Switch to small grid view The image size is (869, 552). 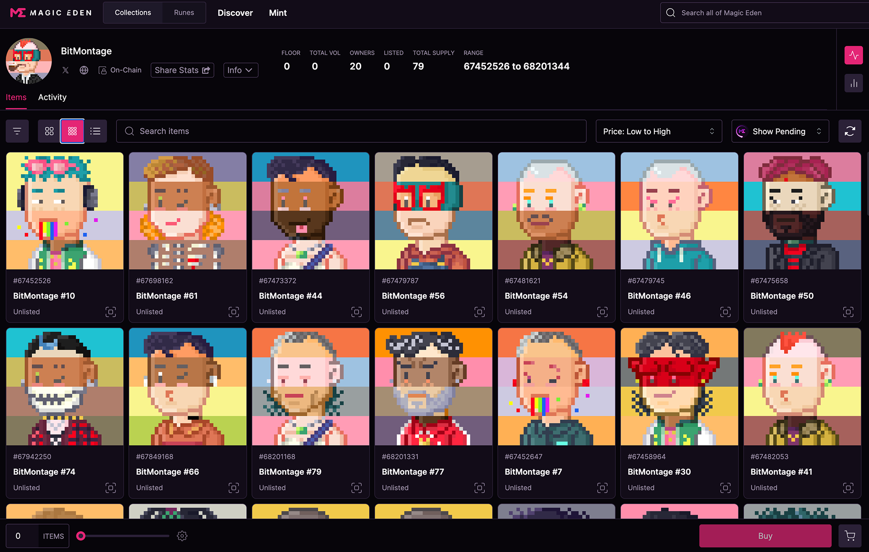[x=72, y=131]
